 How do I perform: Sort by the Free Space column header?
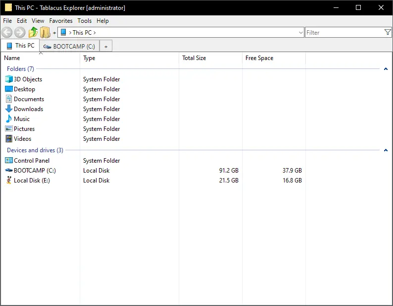pos(274,58)
